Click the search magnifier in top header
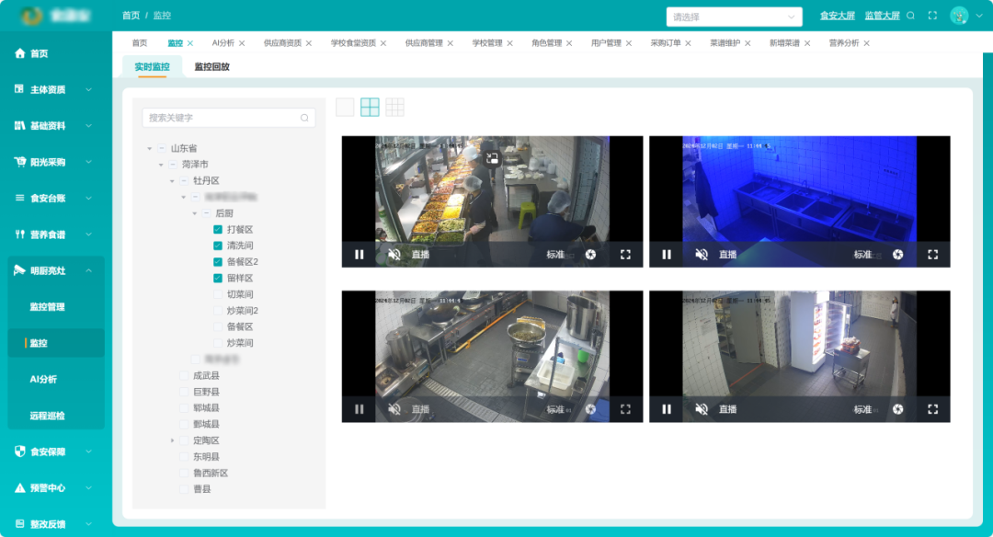The height and width of the screenshot is (537, 993). 910,16
